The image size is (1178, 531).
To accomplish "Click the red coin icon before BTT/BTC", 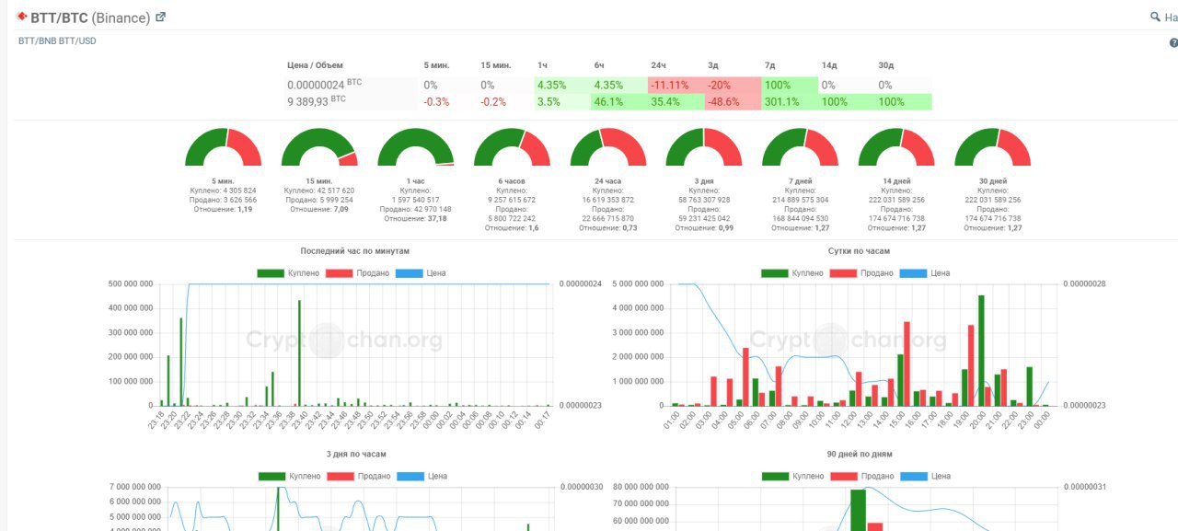I will pos(22,17).
